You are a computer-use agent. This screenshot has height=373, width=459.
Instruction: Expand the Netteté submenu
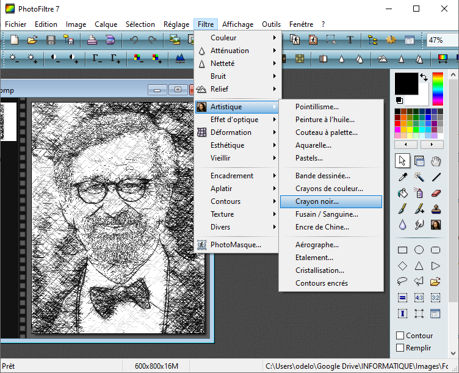(x=237, y=63)
